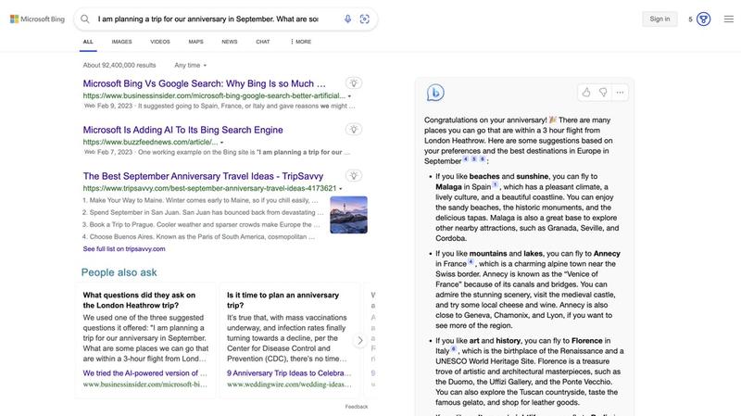
Task: Click 'Choose Buenos Aires' list item
Action: point(198,237)
